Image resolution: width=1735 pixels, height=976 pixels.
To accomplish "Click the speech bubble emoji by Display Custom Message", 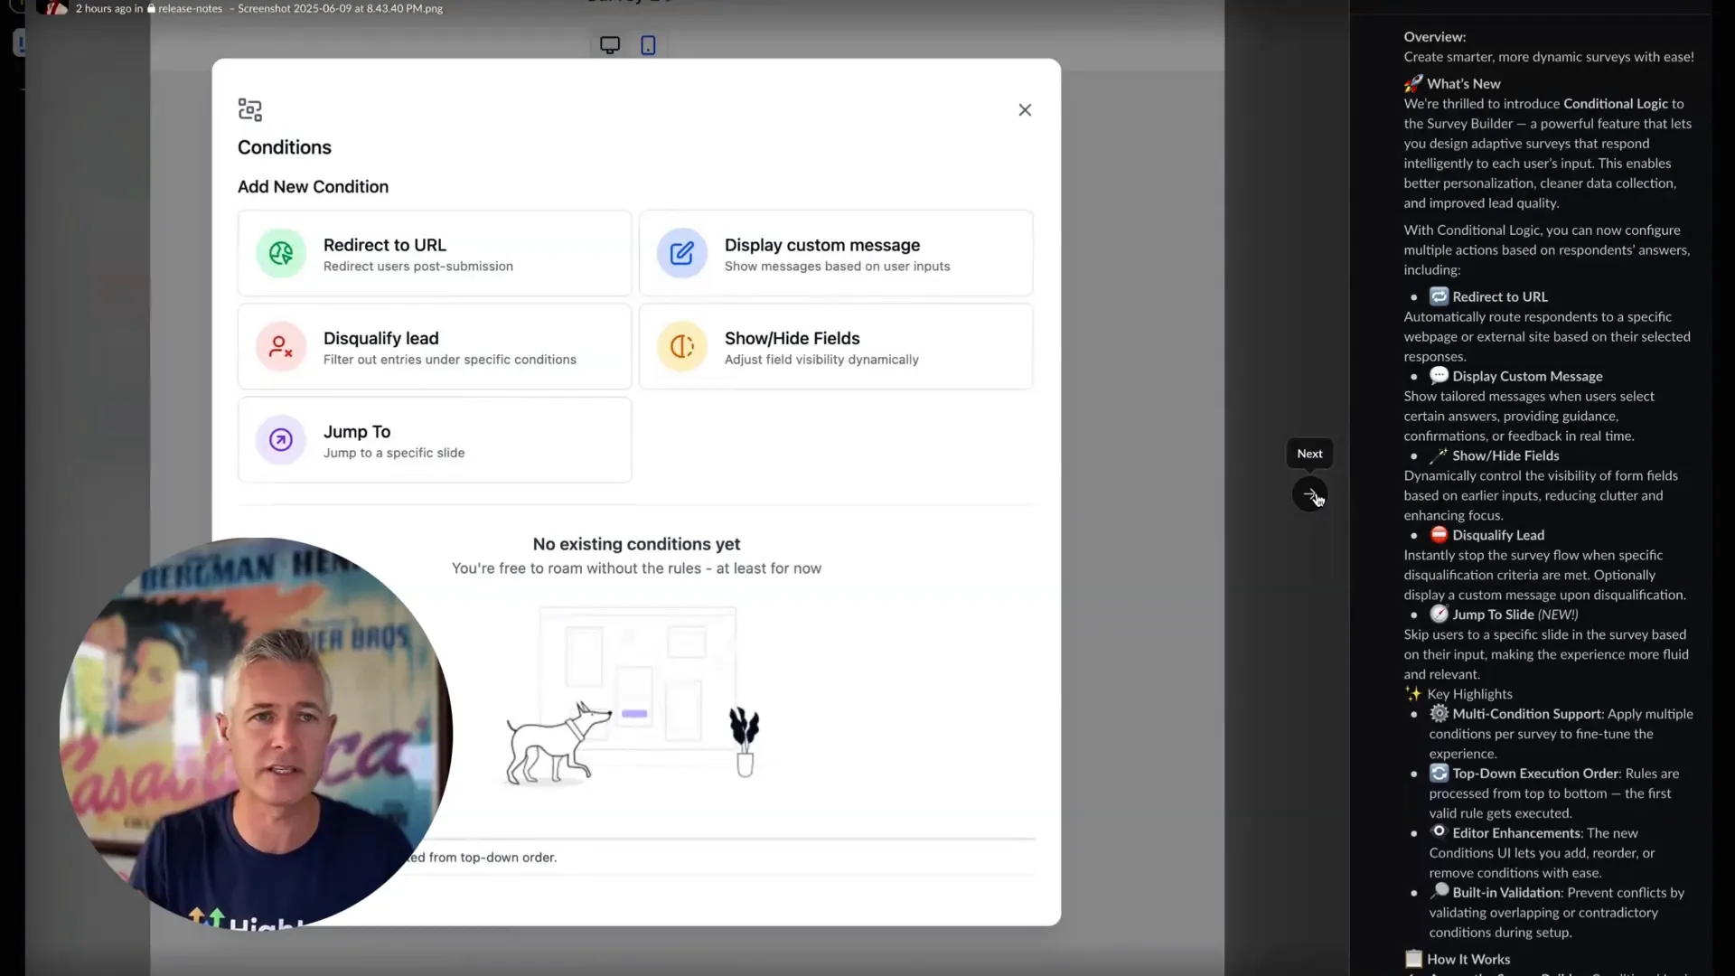I will (1439, 375).
